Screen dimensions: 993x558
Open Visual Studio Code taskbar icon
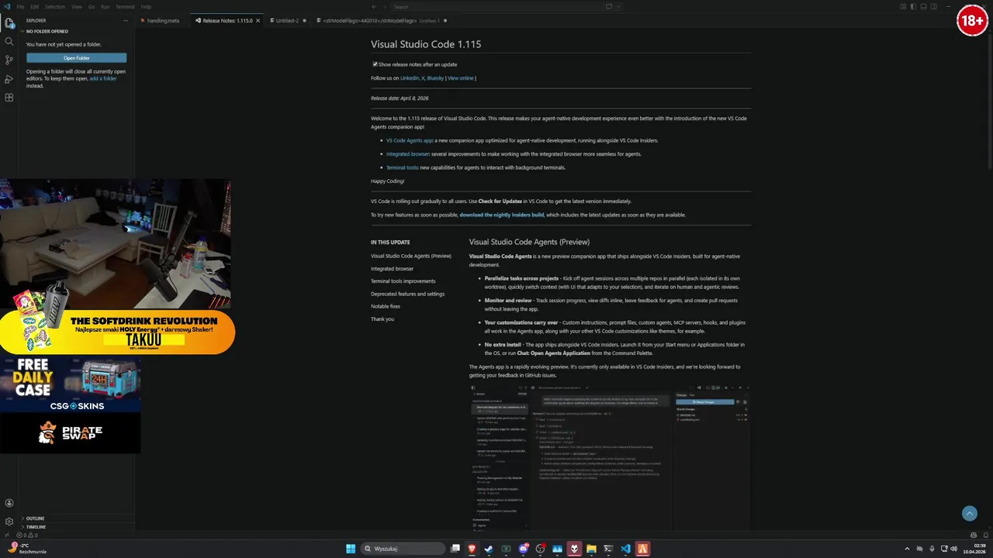click(625, 549)
